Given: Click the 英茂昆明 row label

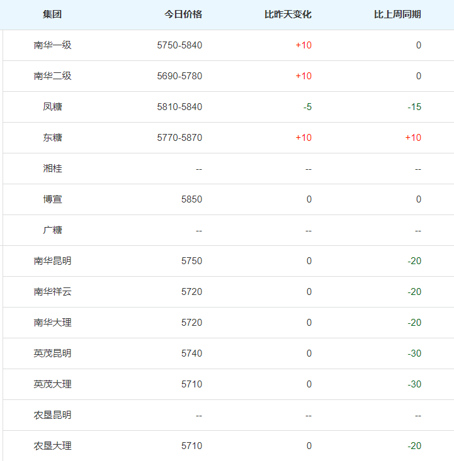Looking at the screenshot, I should pyautogui.click(x=52, y=353).
